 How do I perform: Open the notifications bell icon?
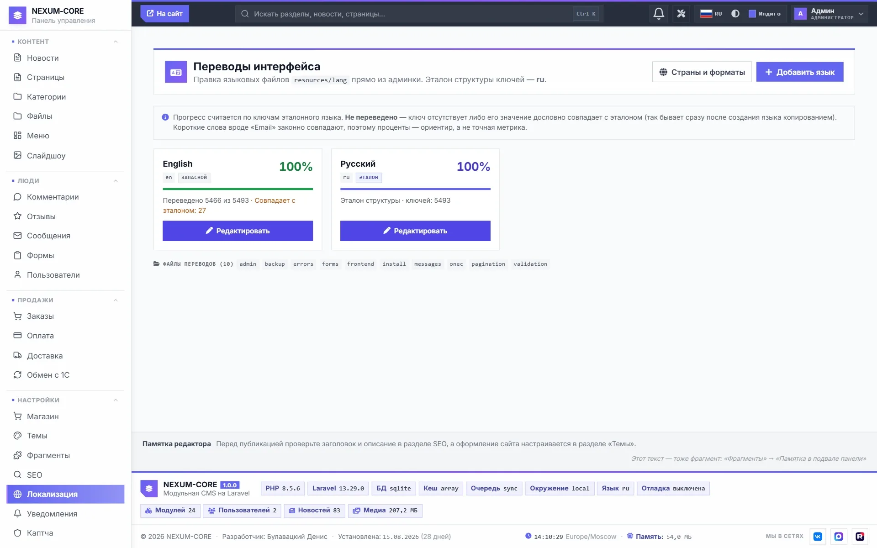click(x=658, y=14)
